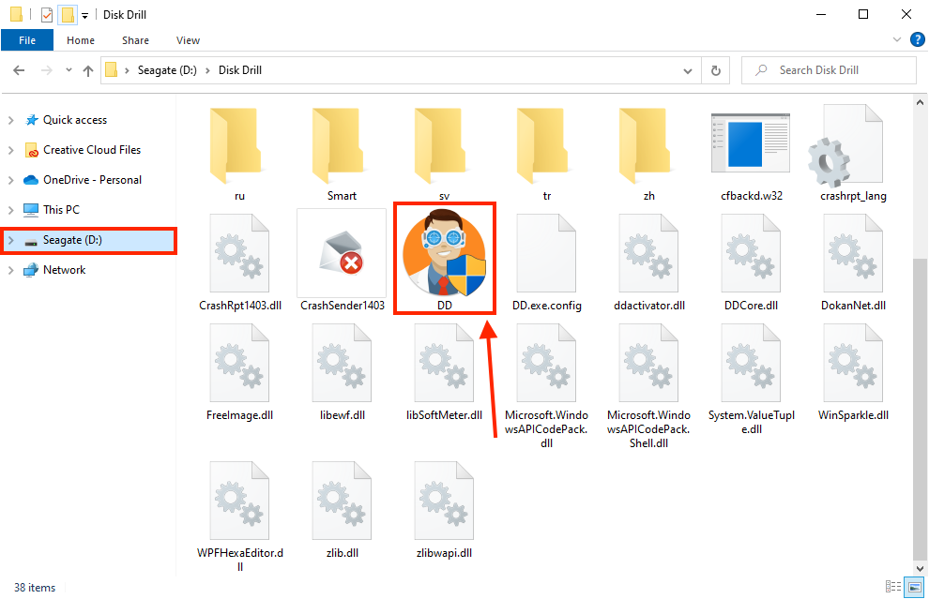Image resolution: width=929 pixels, height=599 pixels.
Task: Select the WPFHexaEditor.dll file
Action: point(239,517)
